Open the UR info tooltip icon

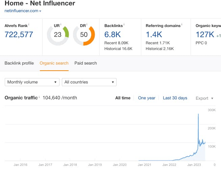(x=61, y=25)
